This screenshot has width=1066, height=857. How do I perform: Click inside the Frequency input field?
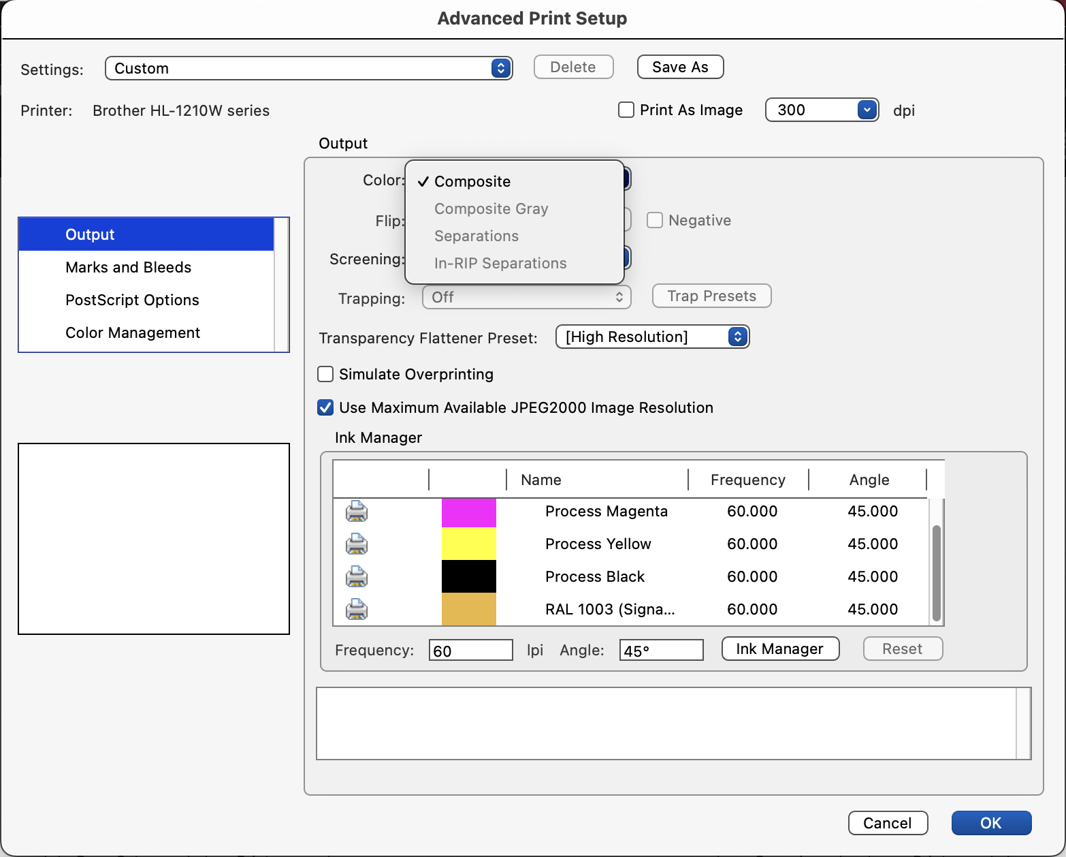[x=470, y=650]
